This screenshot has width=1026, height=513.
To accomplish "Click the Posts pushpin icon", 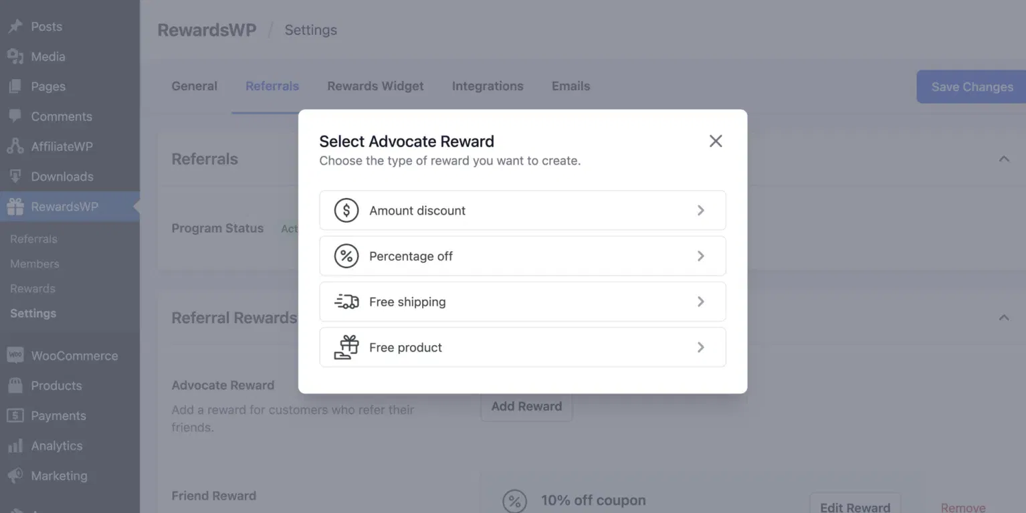I will tap(15, 27).
